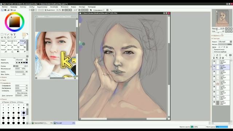Adjust the layer Непрозр. opacity slider
Viewport: 233px width, 131px height.
tap(225, 44)
